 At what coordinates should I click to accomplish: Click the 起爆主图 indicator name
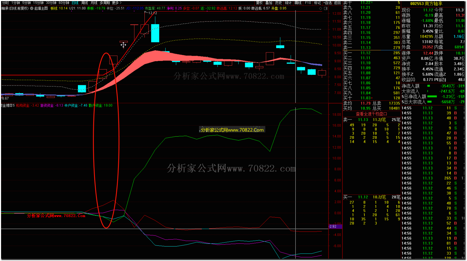coord(41,8)
